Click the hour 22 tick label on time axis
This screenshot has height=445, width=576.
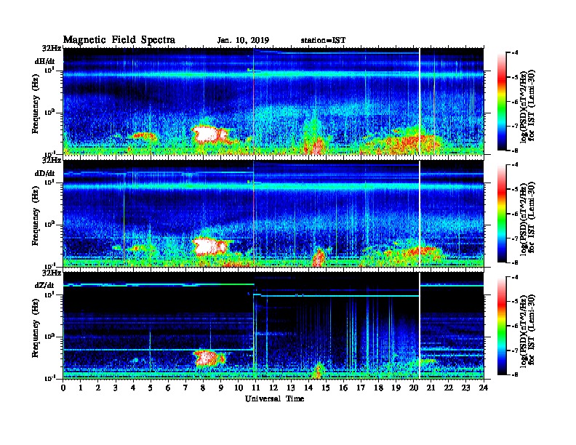(x=449, y=388)
